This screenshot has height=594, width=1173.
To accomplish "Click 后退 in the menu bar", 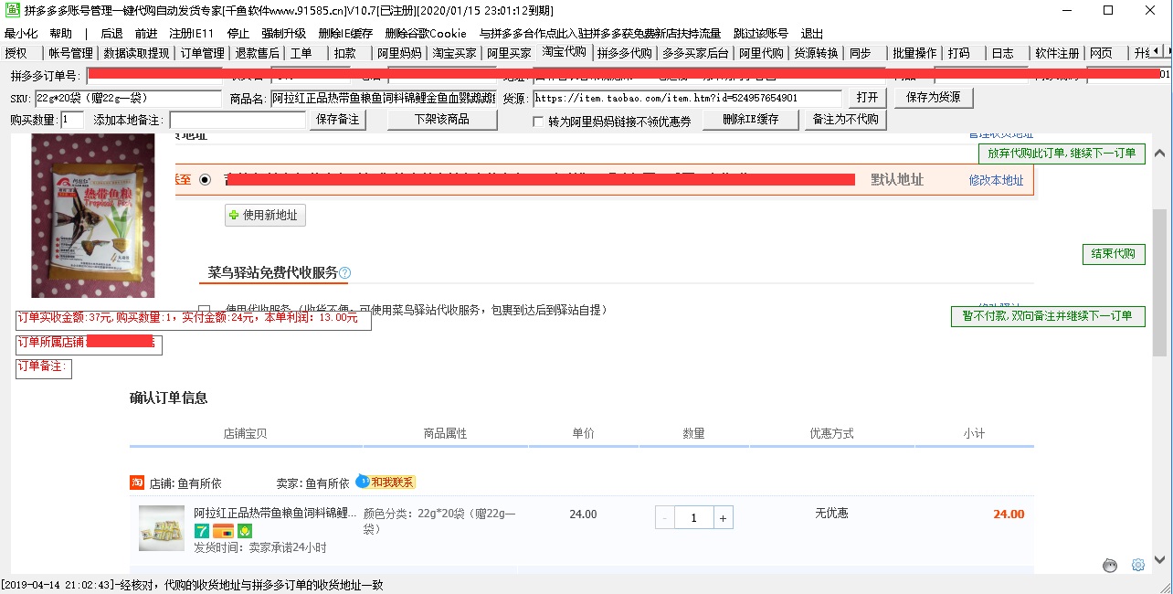I will pyautogui.click(x=111, y=34).
